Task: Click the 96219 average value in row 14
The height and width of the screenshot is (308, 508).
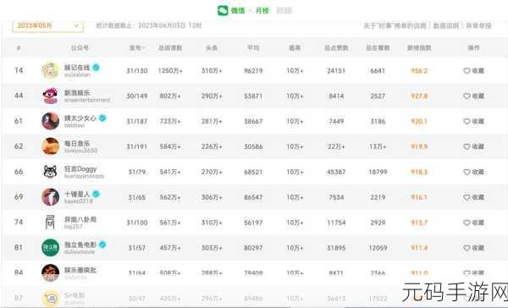Action: [253, 70]
